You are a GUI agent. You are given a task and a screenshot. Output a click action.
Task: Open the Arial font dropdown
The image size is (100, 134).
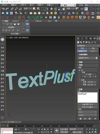pyautogui.click(x=87, y=112)
